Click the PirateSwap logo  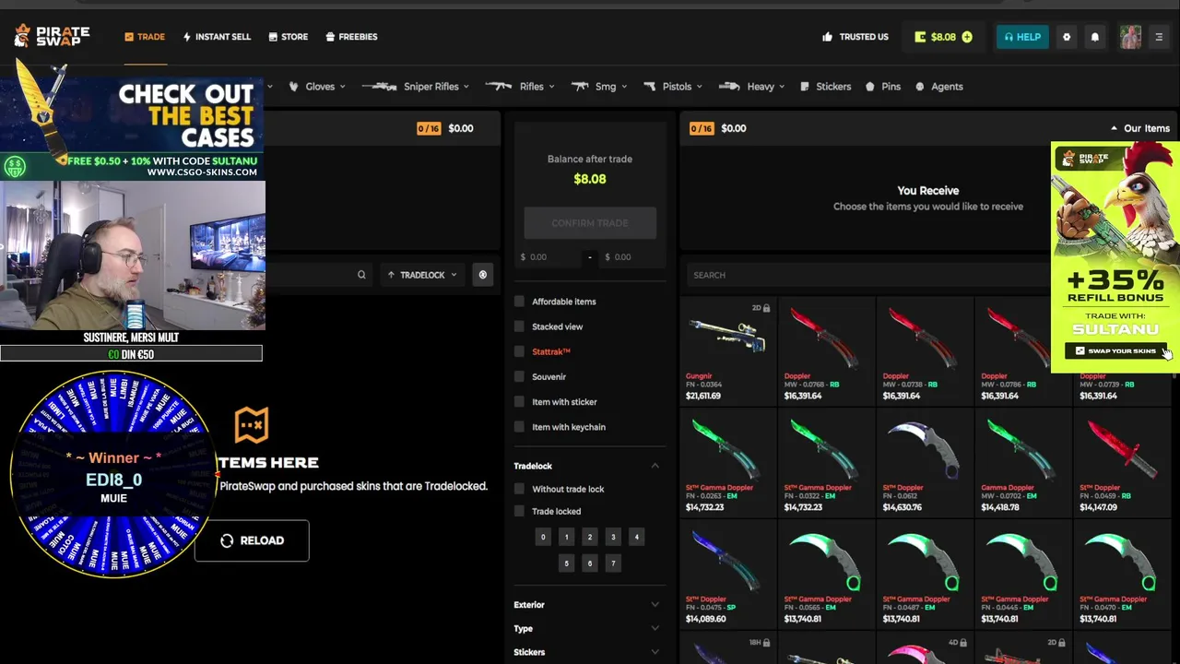click(x=52, y=36)
